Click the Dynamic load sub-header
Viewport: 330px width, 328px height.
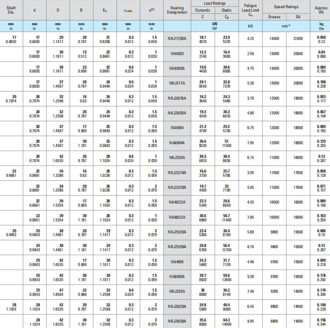point(203,10)
